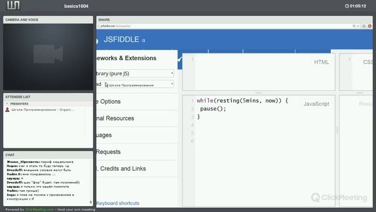The image size is (376, 212).
Task: Click the elapsed timer 01:05:12
Action: point(358,6)
